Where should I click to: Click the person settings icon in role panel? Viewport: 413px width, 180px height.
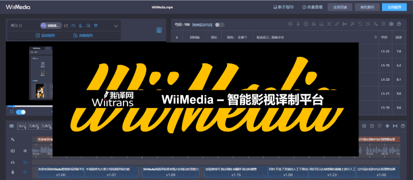click(x=81, y=26)
